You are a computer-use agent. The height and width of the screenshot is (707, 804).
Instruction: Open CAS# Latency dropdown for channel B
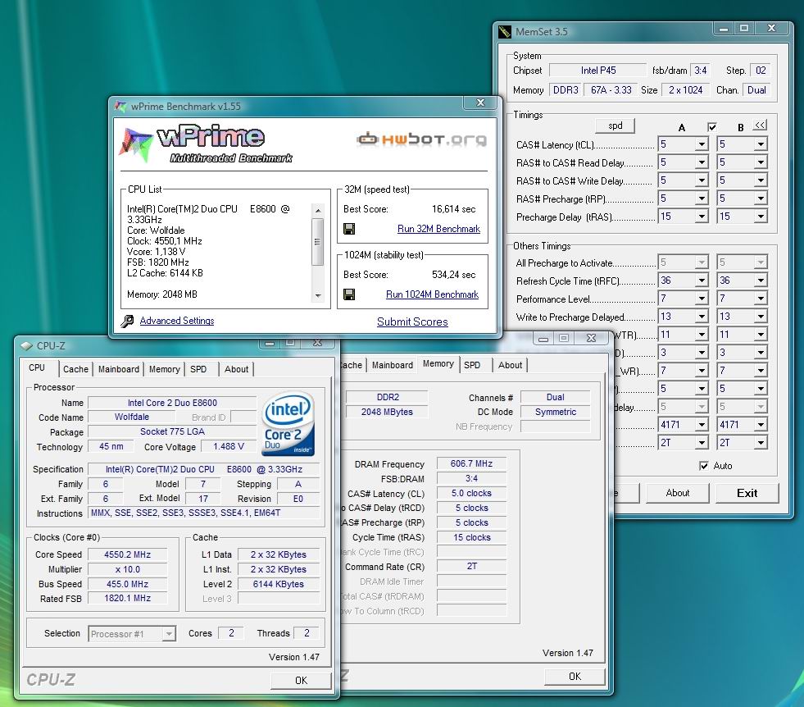(x=761, y=144)
